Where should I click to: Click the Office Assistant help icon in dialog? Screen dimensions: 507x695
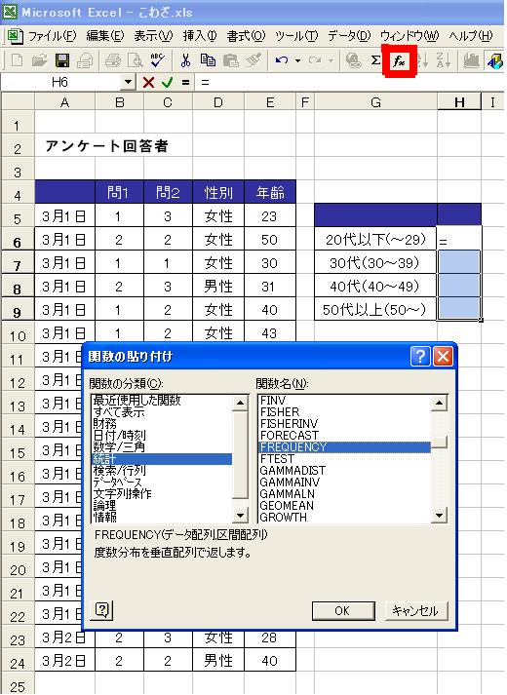102,610
